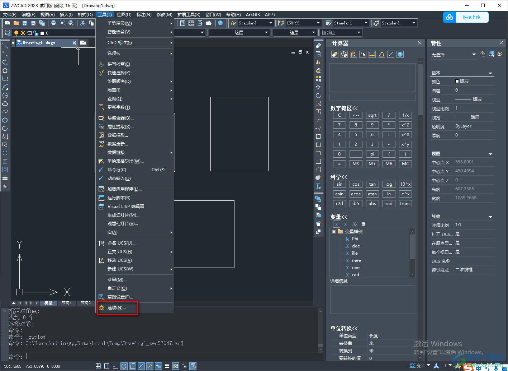The image size is (508, 371).
Task: Click the drag-to-upload cloud button
Action: [x=466, y=17]
